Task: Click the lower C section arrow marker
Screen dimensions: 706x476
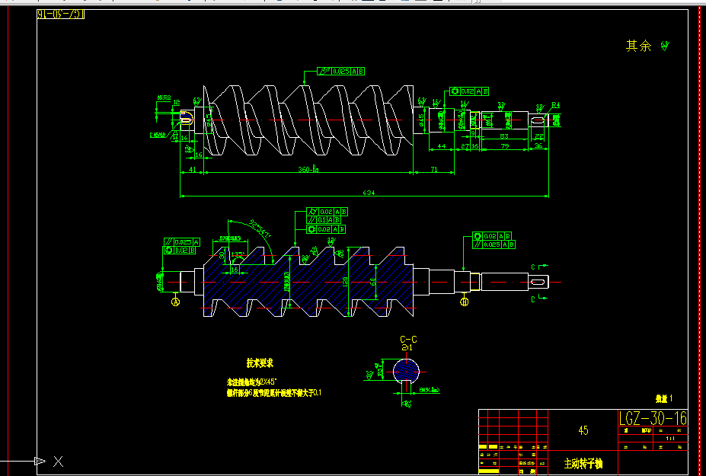Action: pos(538,299)
